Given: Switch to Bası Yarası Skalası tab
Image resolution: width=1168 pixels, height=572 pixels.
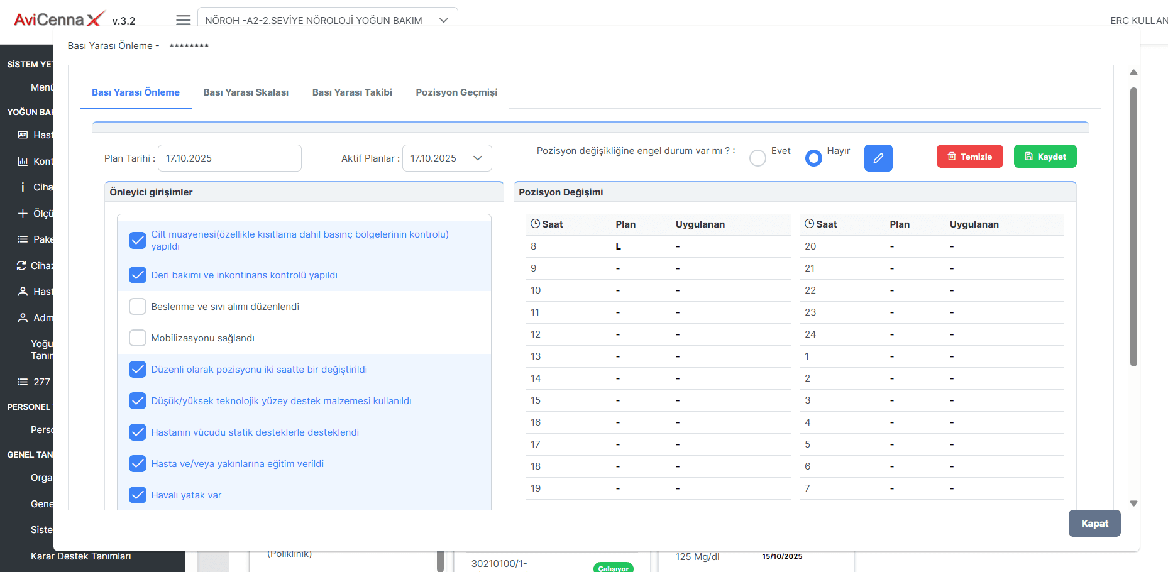Looking at the screenshot, I should click(246, 92).
